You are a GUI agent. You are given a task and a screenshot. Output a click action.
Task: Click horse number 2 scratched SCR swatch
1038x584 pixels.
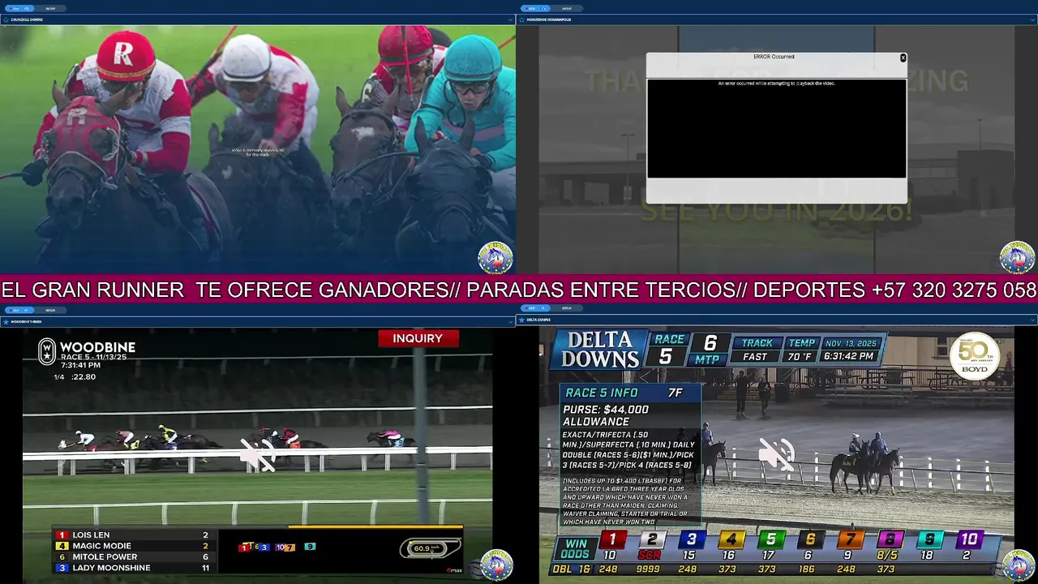pyautogui.click(x=651, y=539)
